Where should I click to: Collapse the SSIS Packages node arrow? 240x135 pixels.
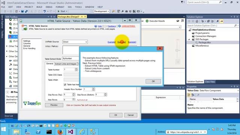[x=189, y=39]
